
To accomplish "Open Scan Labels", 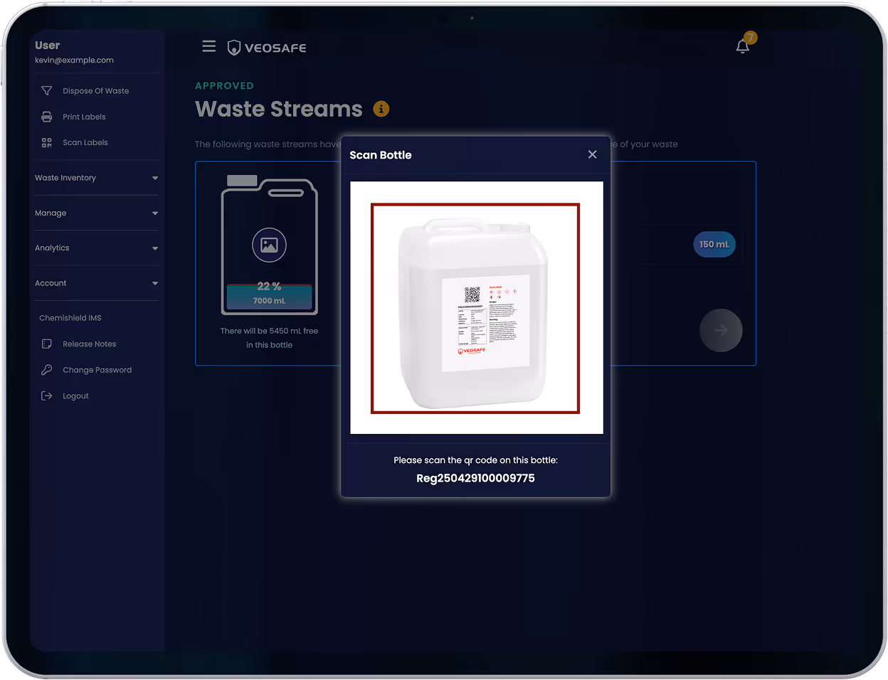I will point(85,143).
